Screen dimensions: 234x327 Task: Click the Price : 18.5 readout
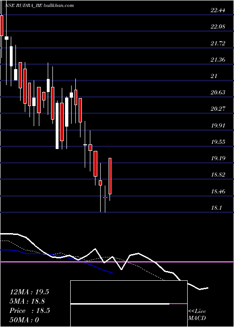[29, 311]
